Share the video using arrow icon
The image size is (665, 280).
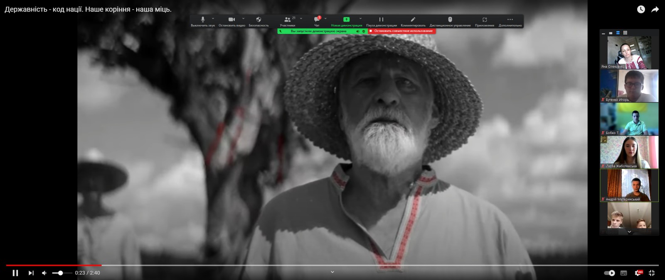(x=655, y=9)
